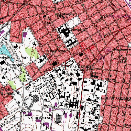The width and height of the screenshot is (131, 131).
Task: Click the "GRAND" street label
Action: point(110,79)
